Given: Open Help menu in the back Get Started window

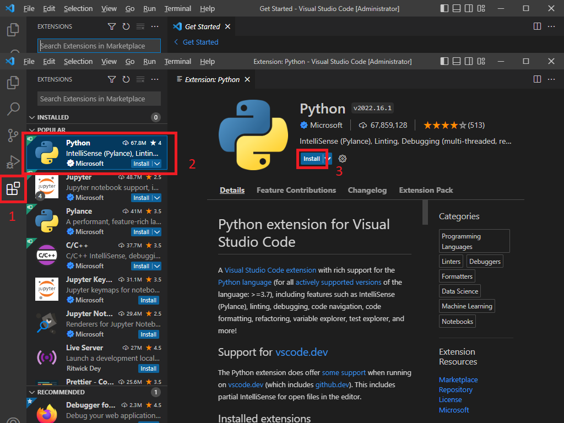Looking at the screenshot, I should (207, 9).
